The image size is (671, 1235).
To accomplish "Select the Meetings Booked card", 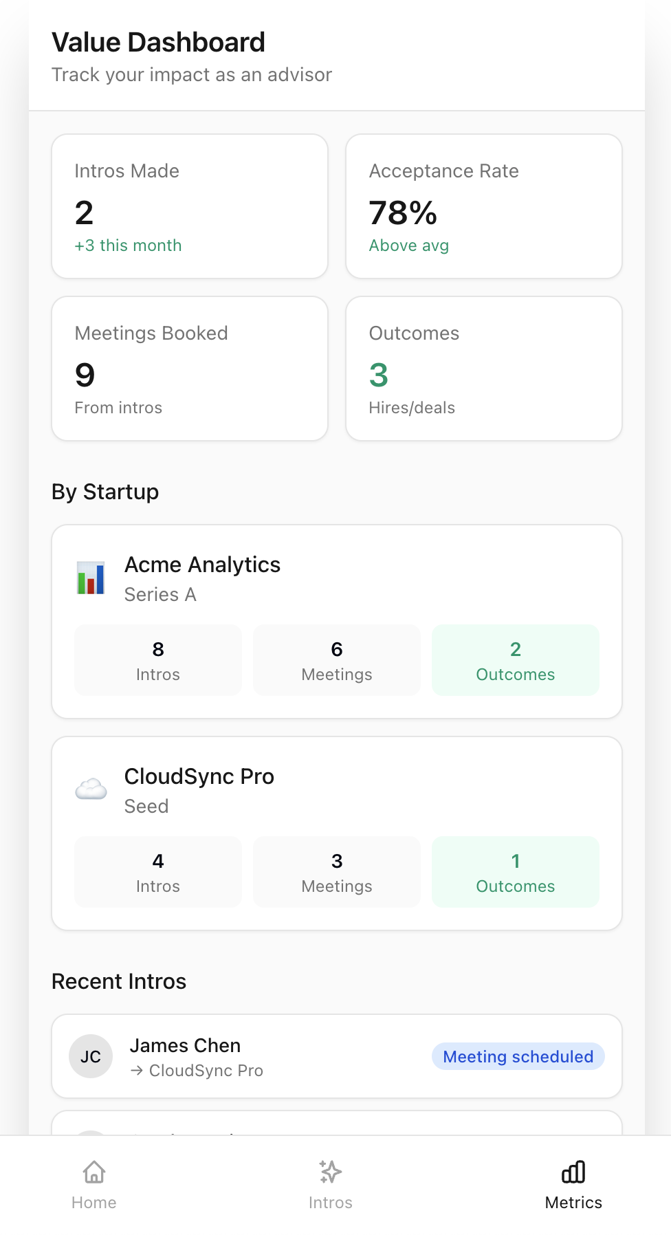I will pyautogui.click(x=190, y=369).
